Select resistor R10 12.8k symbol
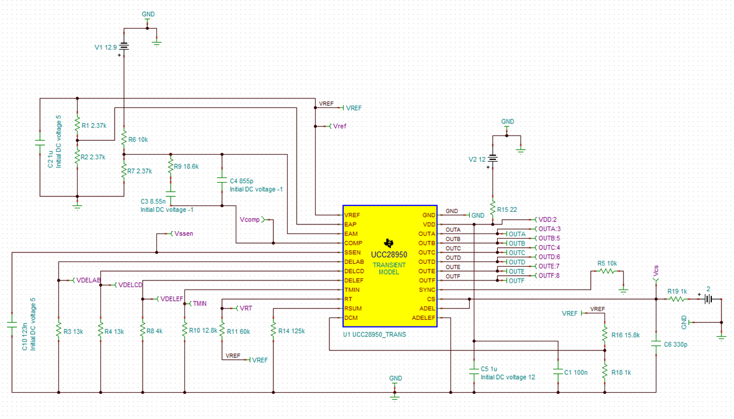Viewport: 734px width, 419px height. [184, 330]
